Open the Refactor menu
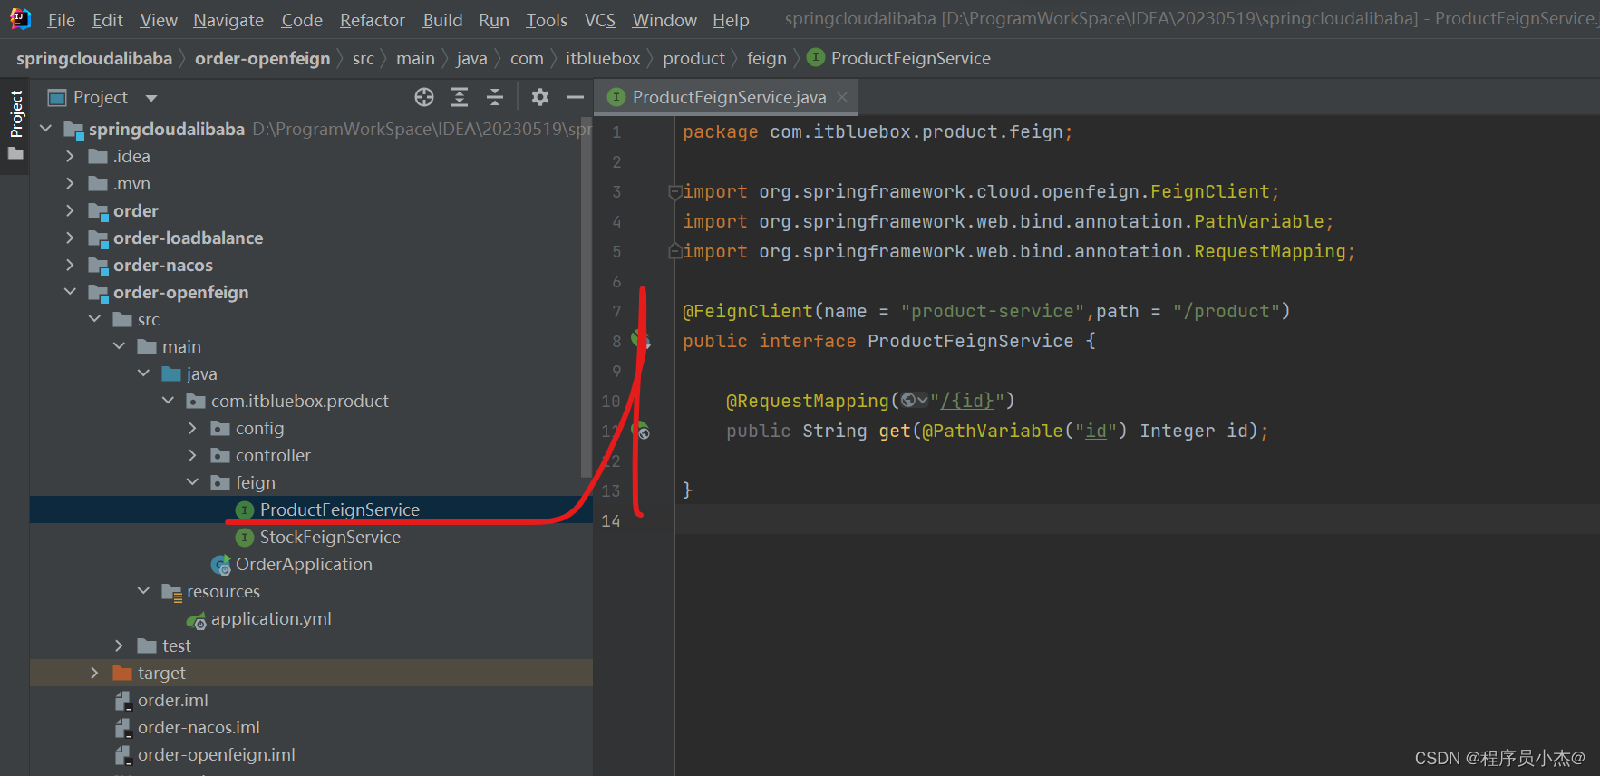The height and width of the screenshot is (776, 1600). (373, 20)
